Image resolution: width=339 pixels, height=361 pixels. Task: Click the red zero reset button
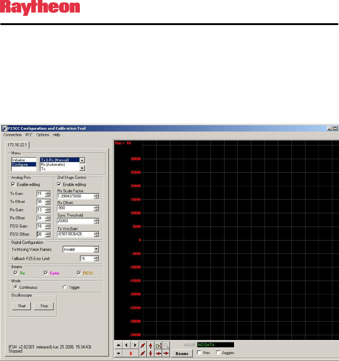[x=131, y=353]
